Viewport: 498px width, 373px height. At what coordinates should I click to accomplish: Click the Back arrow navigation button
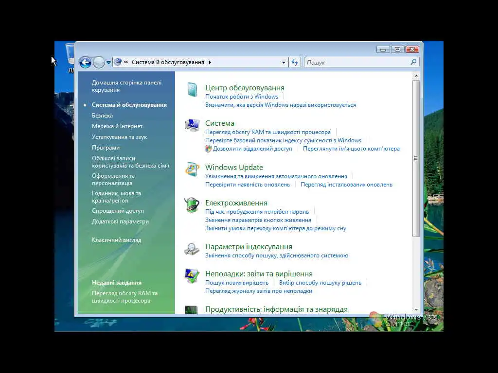click(x=85, y=62)
